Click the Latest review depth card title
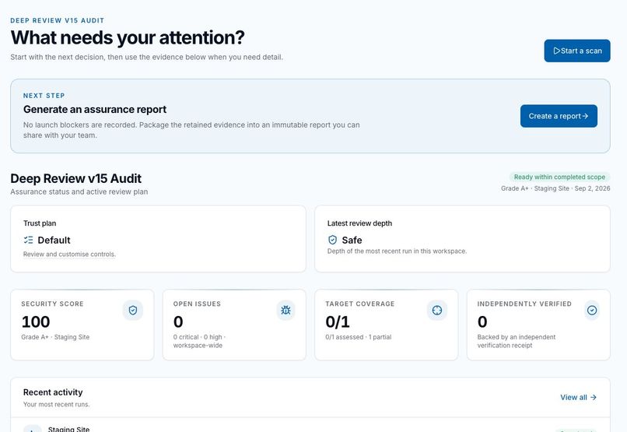627x432 pixels. click(359, 223)
